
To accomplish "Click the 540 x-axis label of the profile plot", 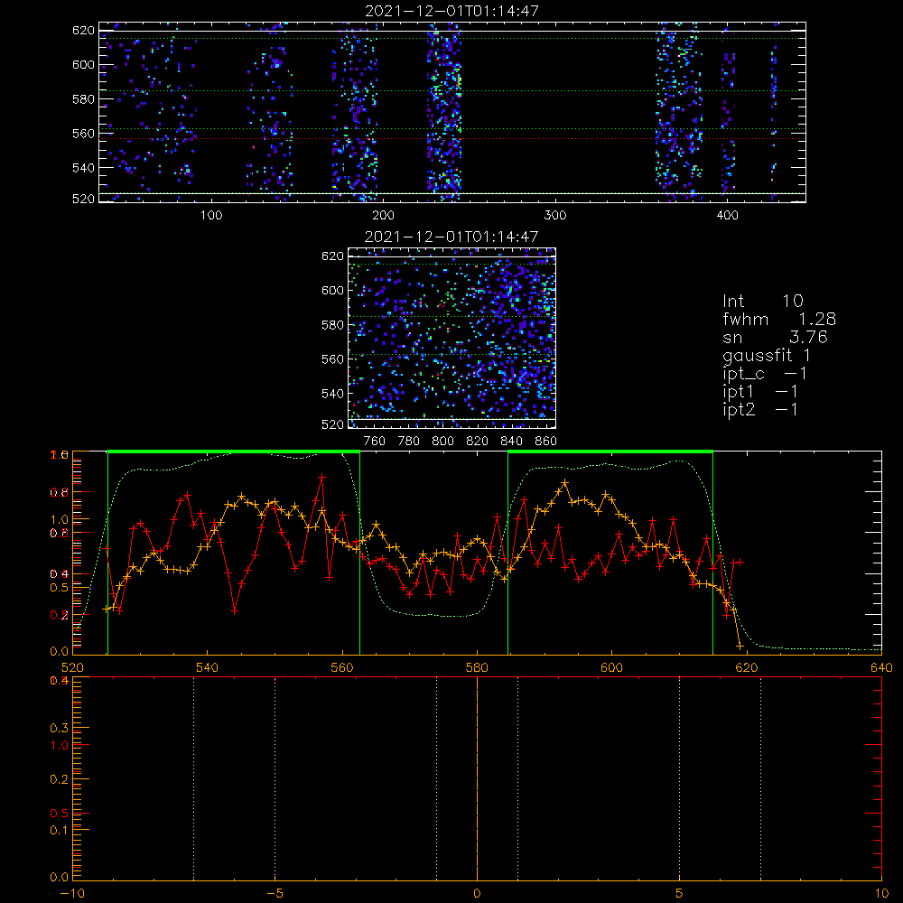I will click(x=208, y=667).
